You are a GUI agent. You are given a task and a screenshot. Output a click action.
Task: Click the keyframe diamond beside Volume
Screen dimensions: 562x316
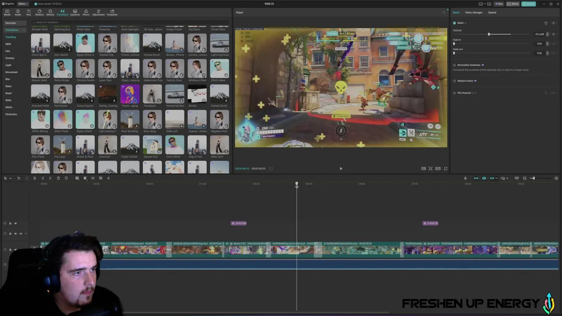pyautogui.click(x=554, y=34)
